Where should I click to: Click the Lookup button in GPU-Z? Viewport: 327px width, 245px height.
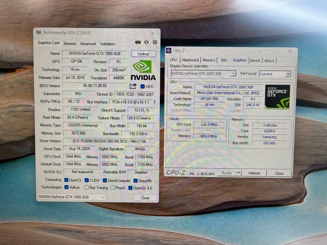(144, 54)
